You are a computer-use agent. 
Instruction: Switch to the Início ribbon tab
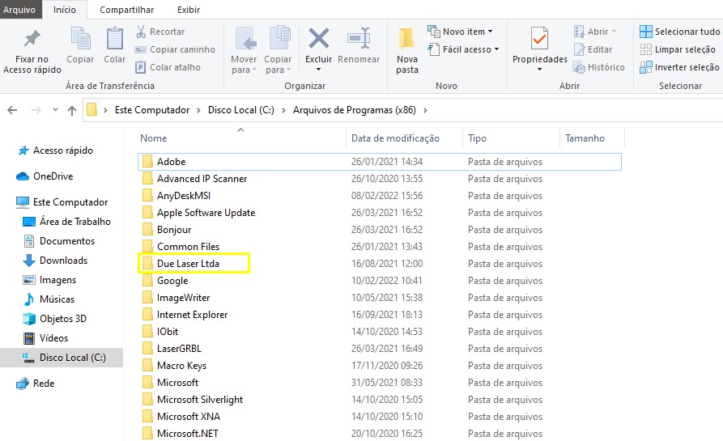tap(65, 9)
